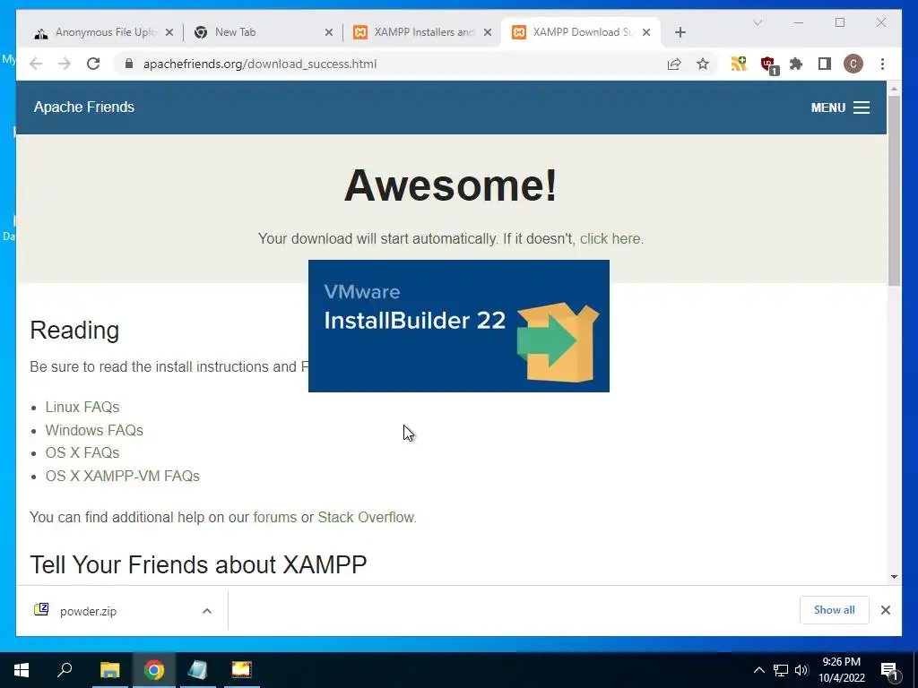Go back to the previous page
Screen dimensions: 918x688
[x=36, y=64]
